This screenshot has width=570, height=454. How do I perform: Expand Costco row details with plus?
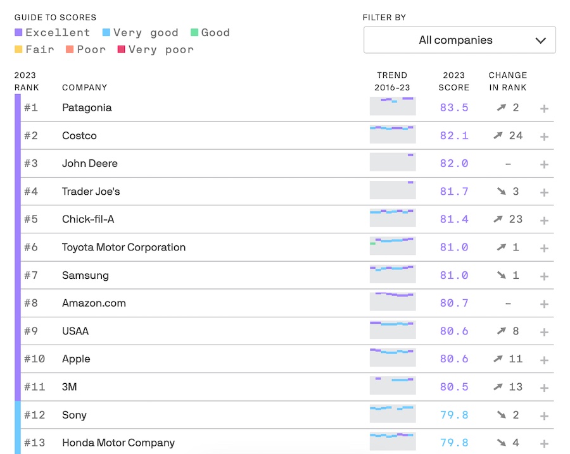click(543, 137)
